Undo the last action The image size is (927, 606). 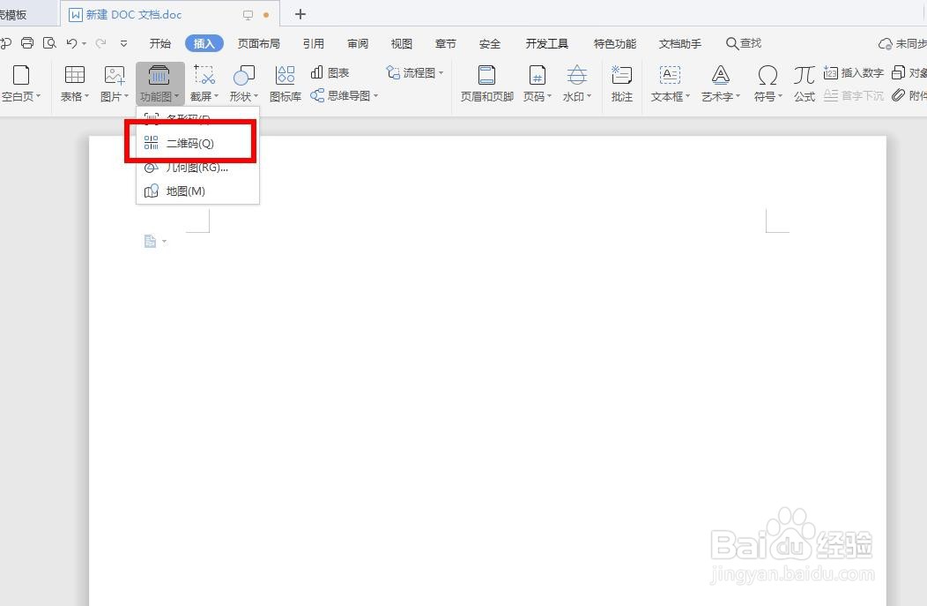tap(71, 42)
